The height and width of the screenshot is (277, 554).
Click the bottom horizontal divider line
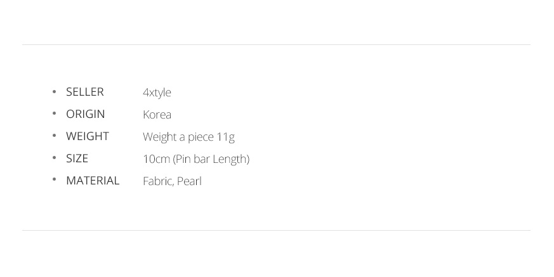tap(276, 231)
